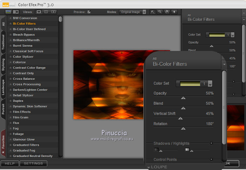Toggle the Preview checkbox
The width and height of the screenshot is (246, 170).
(89, 12)
